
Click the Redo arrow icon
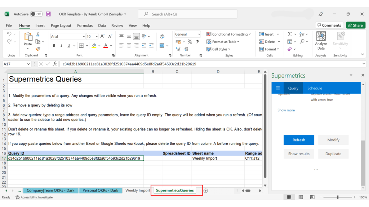[9, 42]
